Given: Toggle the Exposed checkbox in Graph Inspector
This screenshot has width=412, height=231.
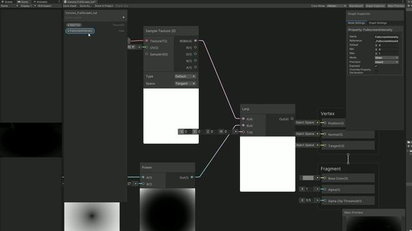Looking at the screenshot, I should pos(376,66).
